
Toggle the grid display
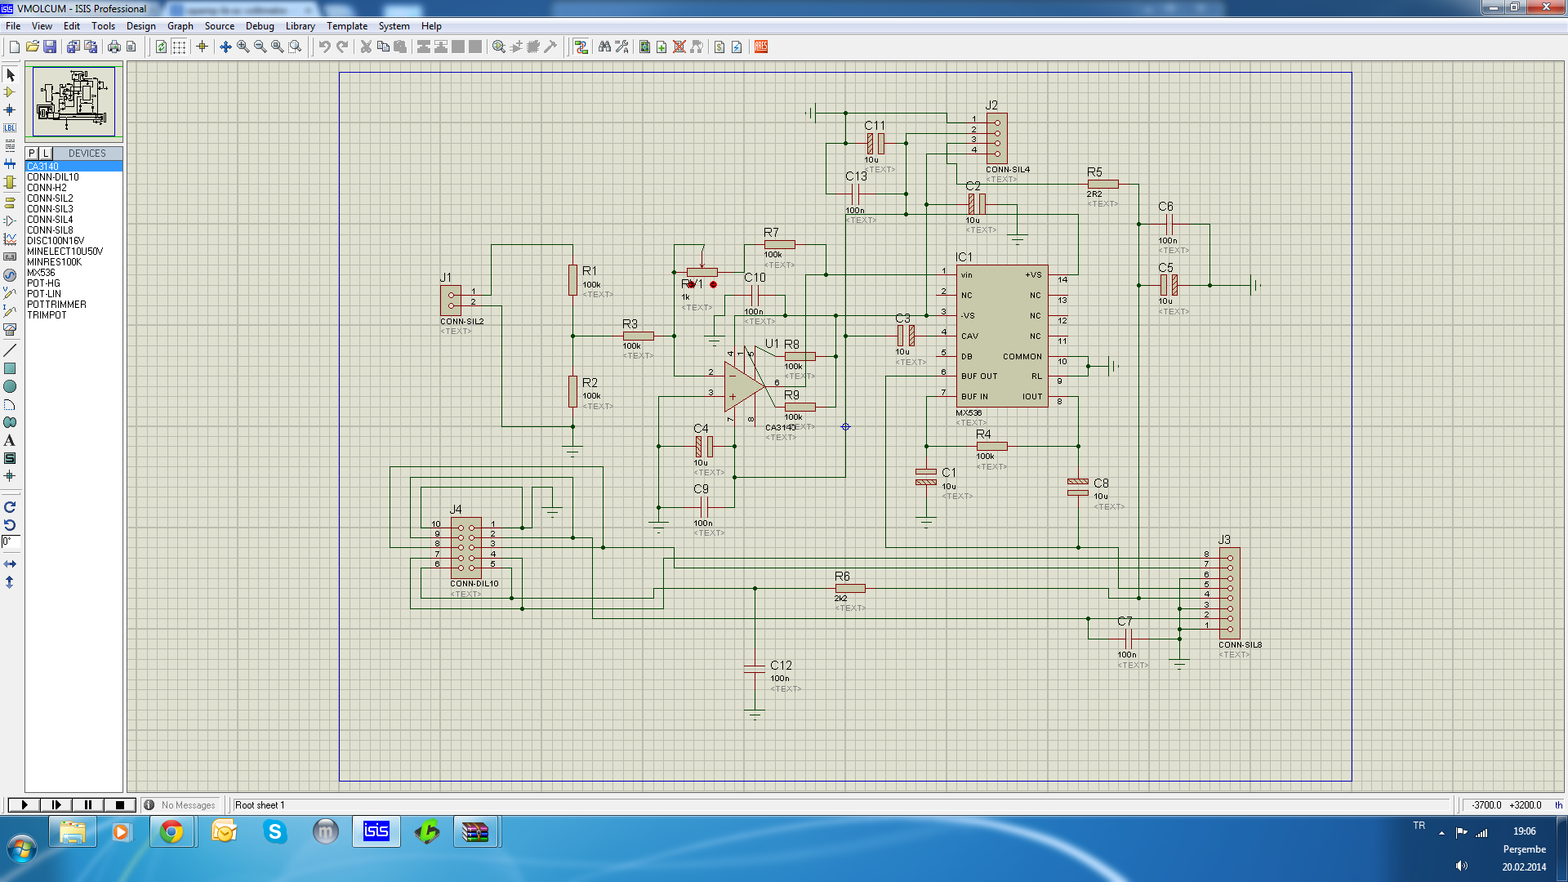tap(179, 47)
